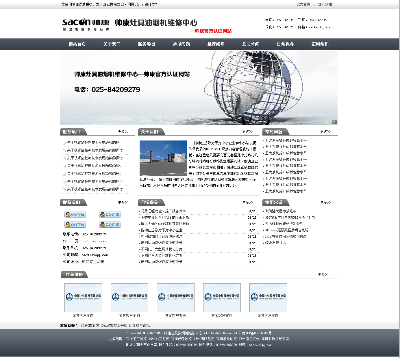The image size is (400, 358).
Task: Expand 更多>> in 联系我们 section
Action: (x=123, y=203)
